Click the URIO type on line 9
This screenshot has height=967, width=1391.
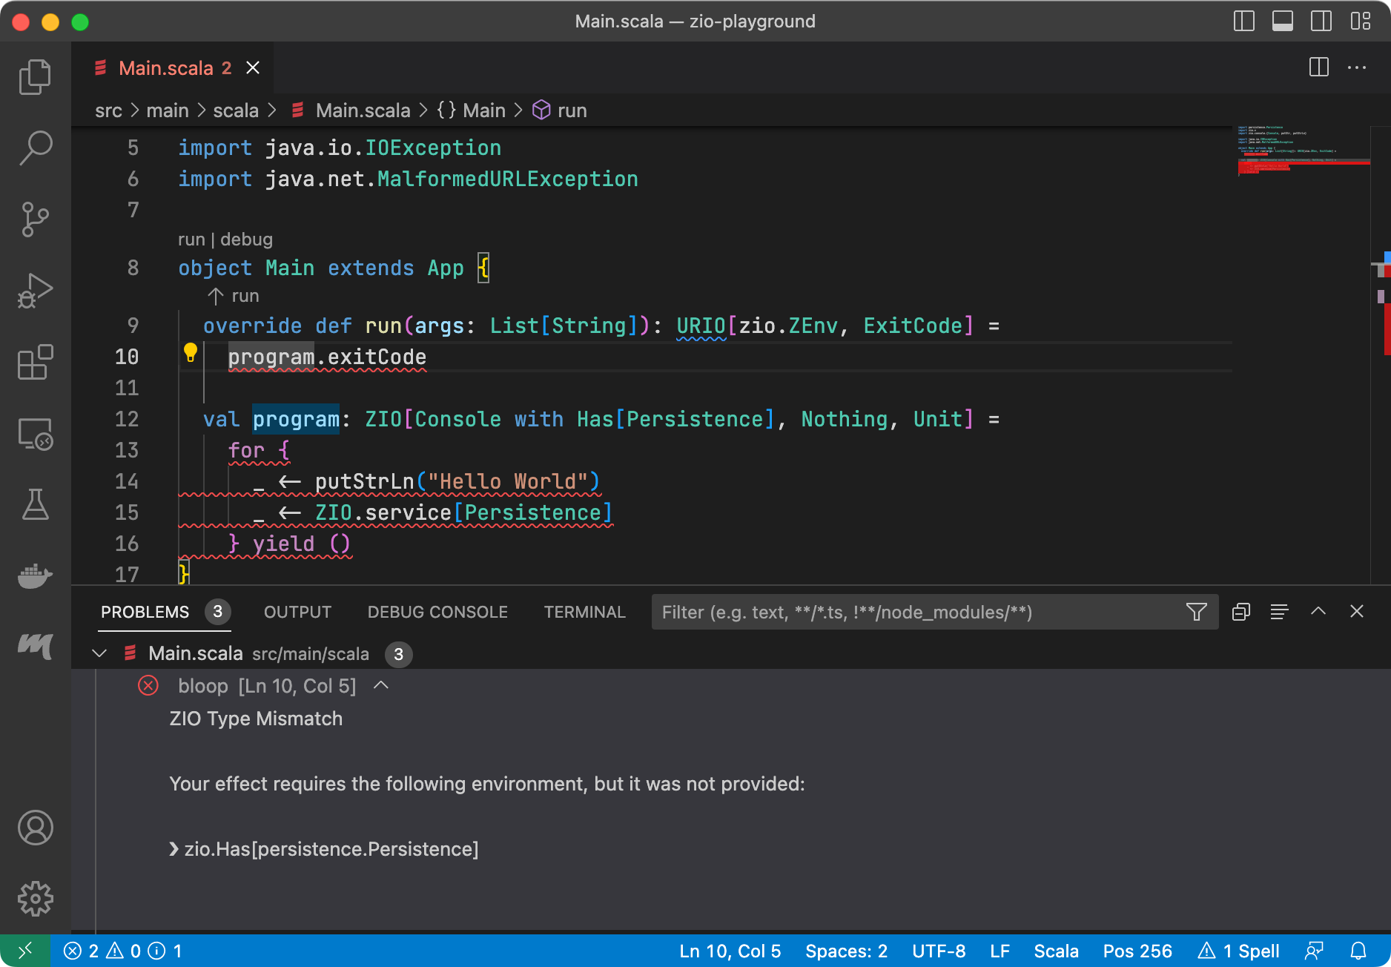[701, 326]
